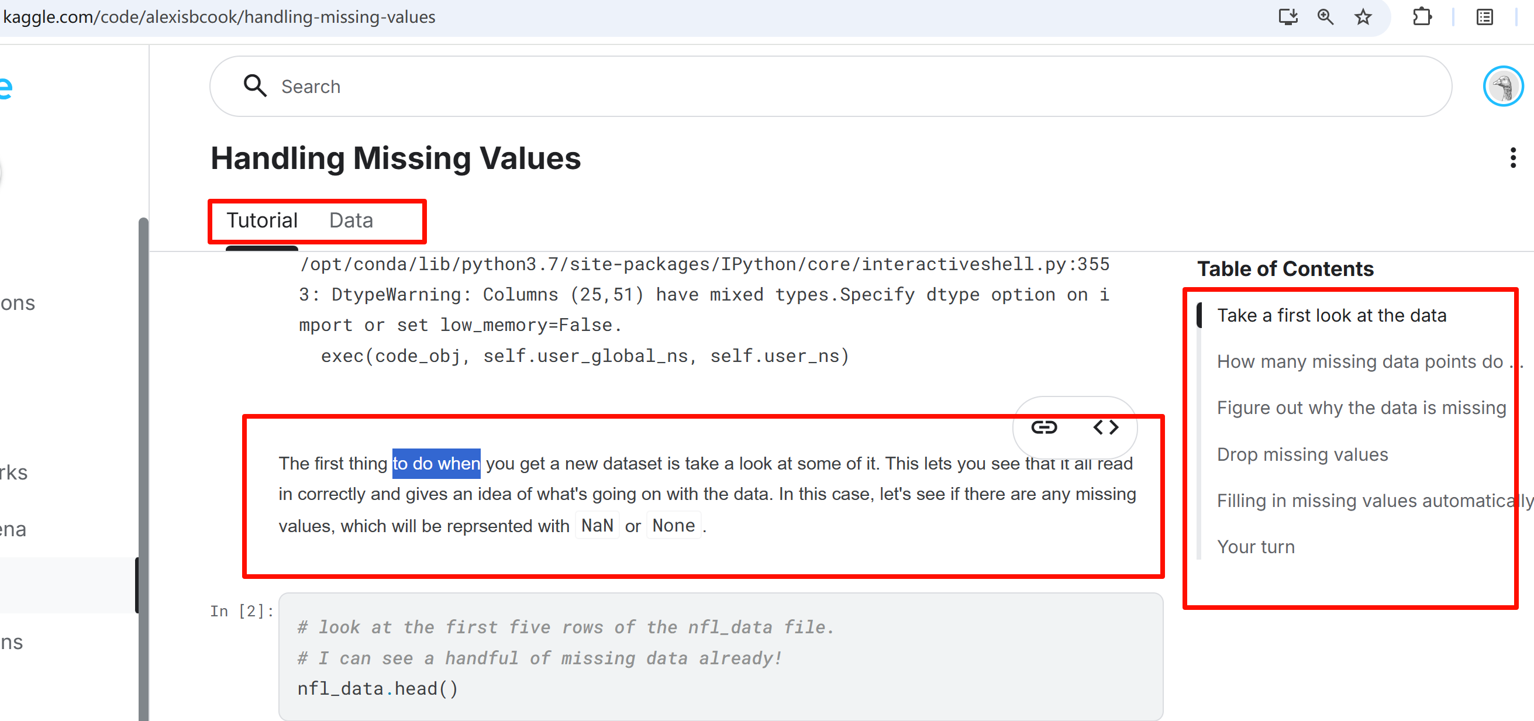The width and height of the screenshot is (1534, 721).
Task: Switch to the Data tab
Action: 351,221
